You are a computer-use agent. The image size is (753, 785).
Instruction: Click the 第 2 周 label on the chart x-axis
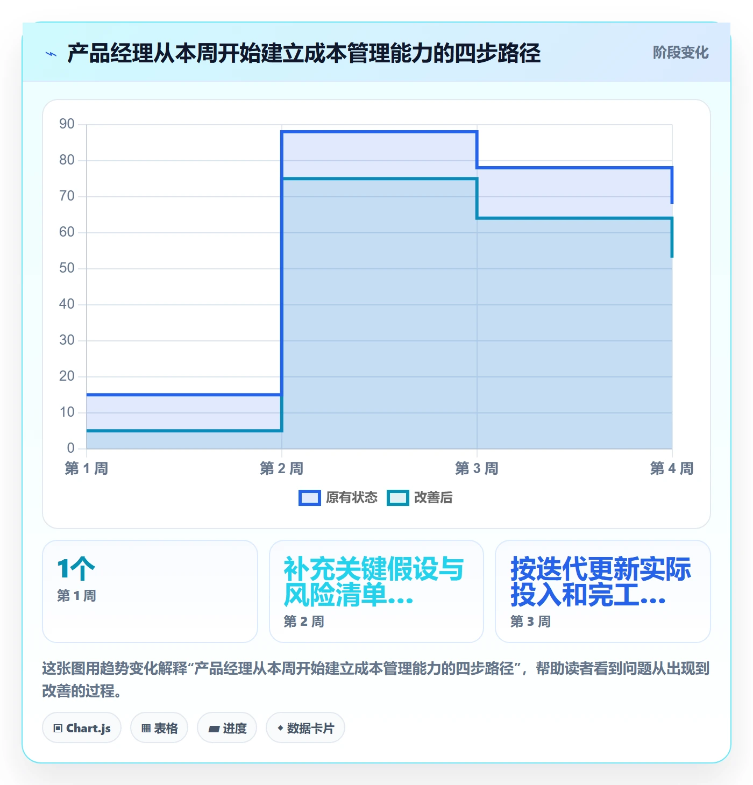pyautogui.click(x=282, y=468)
